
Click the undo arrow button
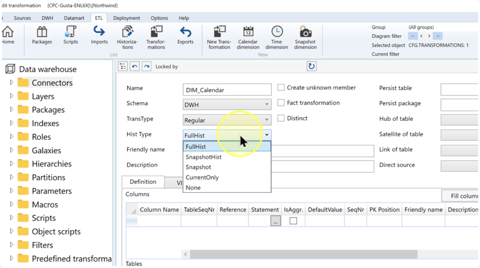(x=134, y=66)
